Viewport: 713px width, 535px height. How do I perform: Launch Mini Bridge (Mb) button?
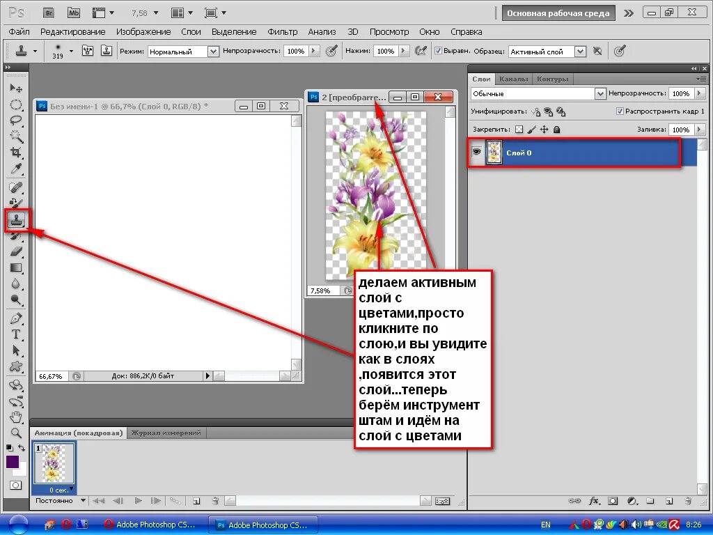pos(74,13)
